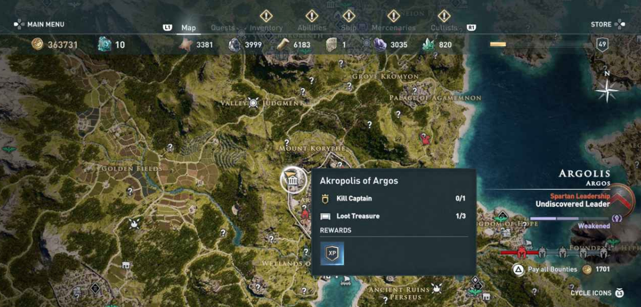641x307 pixels.
Task: Select the red mercenary helmet bounty icon
Action: [x=521, y=252]
